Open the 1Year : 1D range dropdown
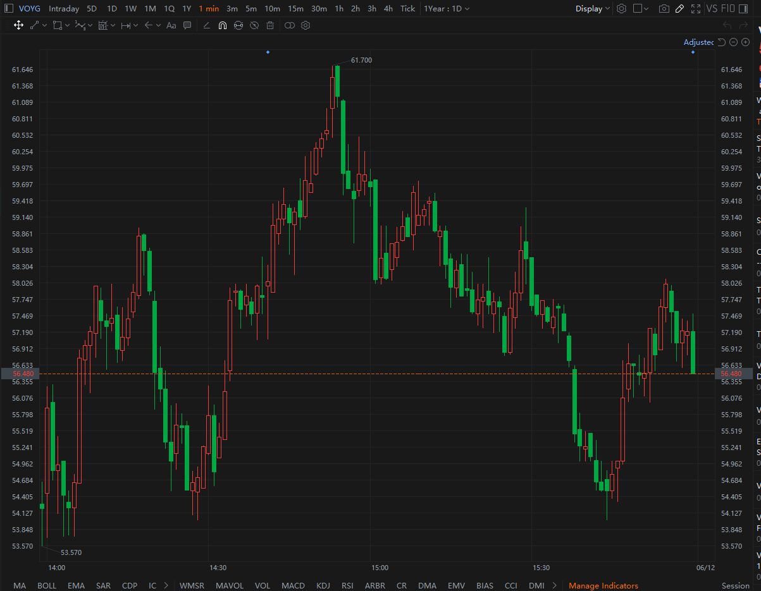Screen dimensions: 761x591 pos(447,9)
